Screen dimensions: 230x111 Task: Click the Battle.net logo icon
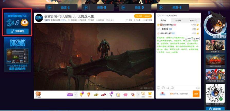click(11, 23)
